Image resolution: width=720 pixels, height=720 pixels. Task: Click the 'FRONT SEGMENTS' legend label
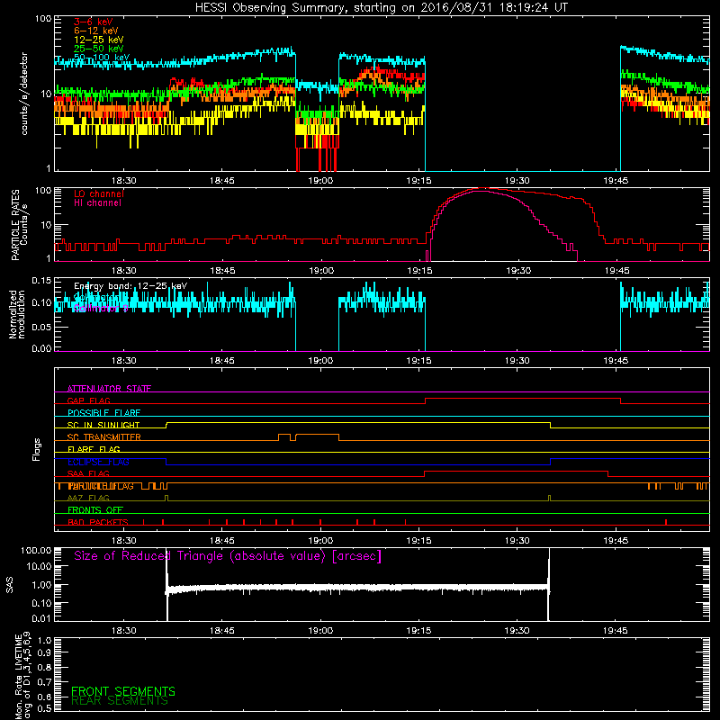tap(123, 691)
